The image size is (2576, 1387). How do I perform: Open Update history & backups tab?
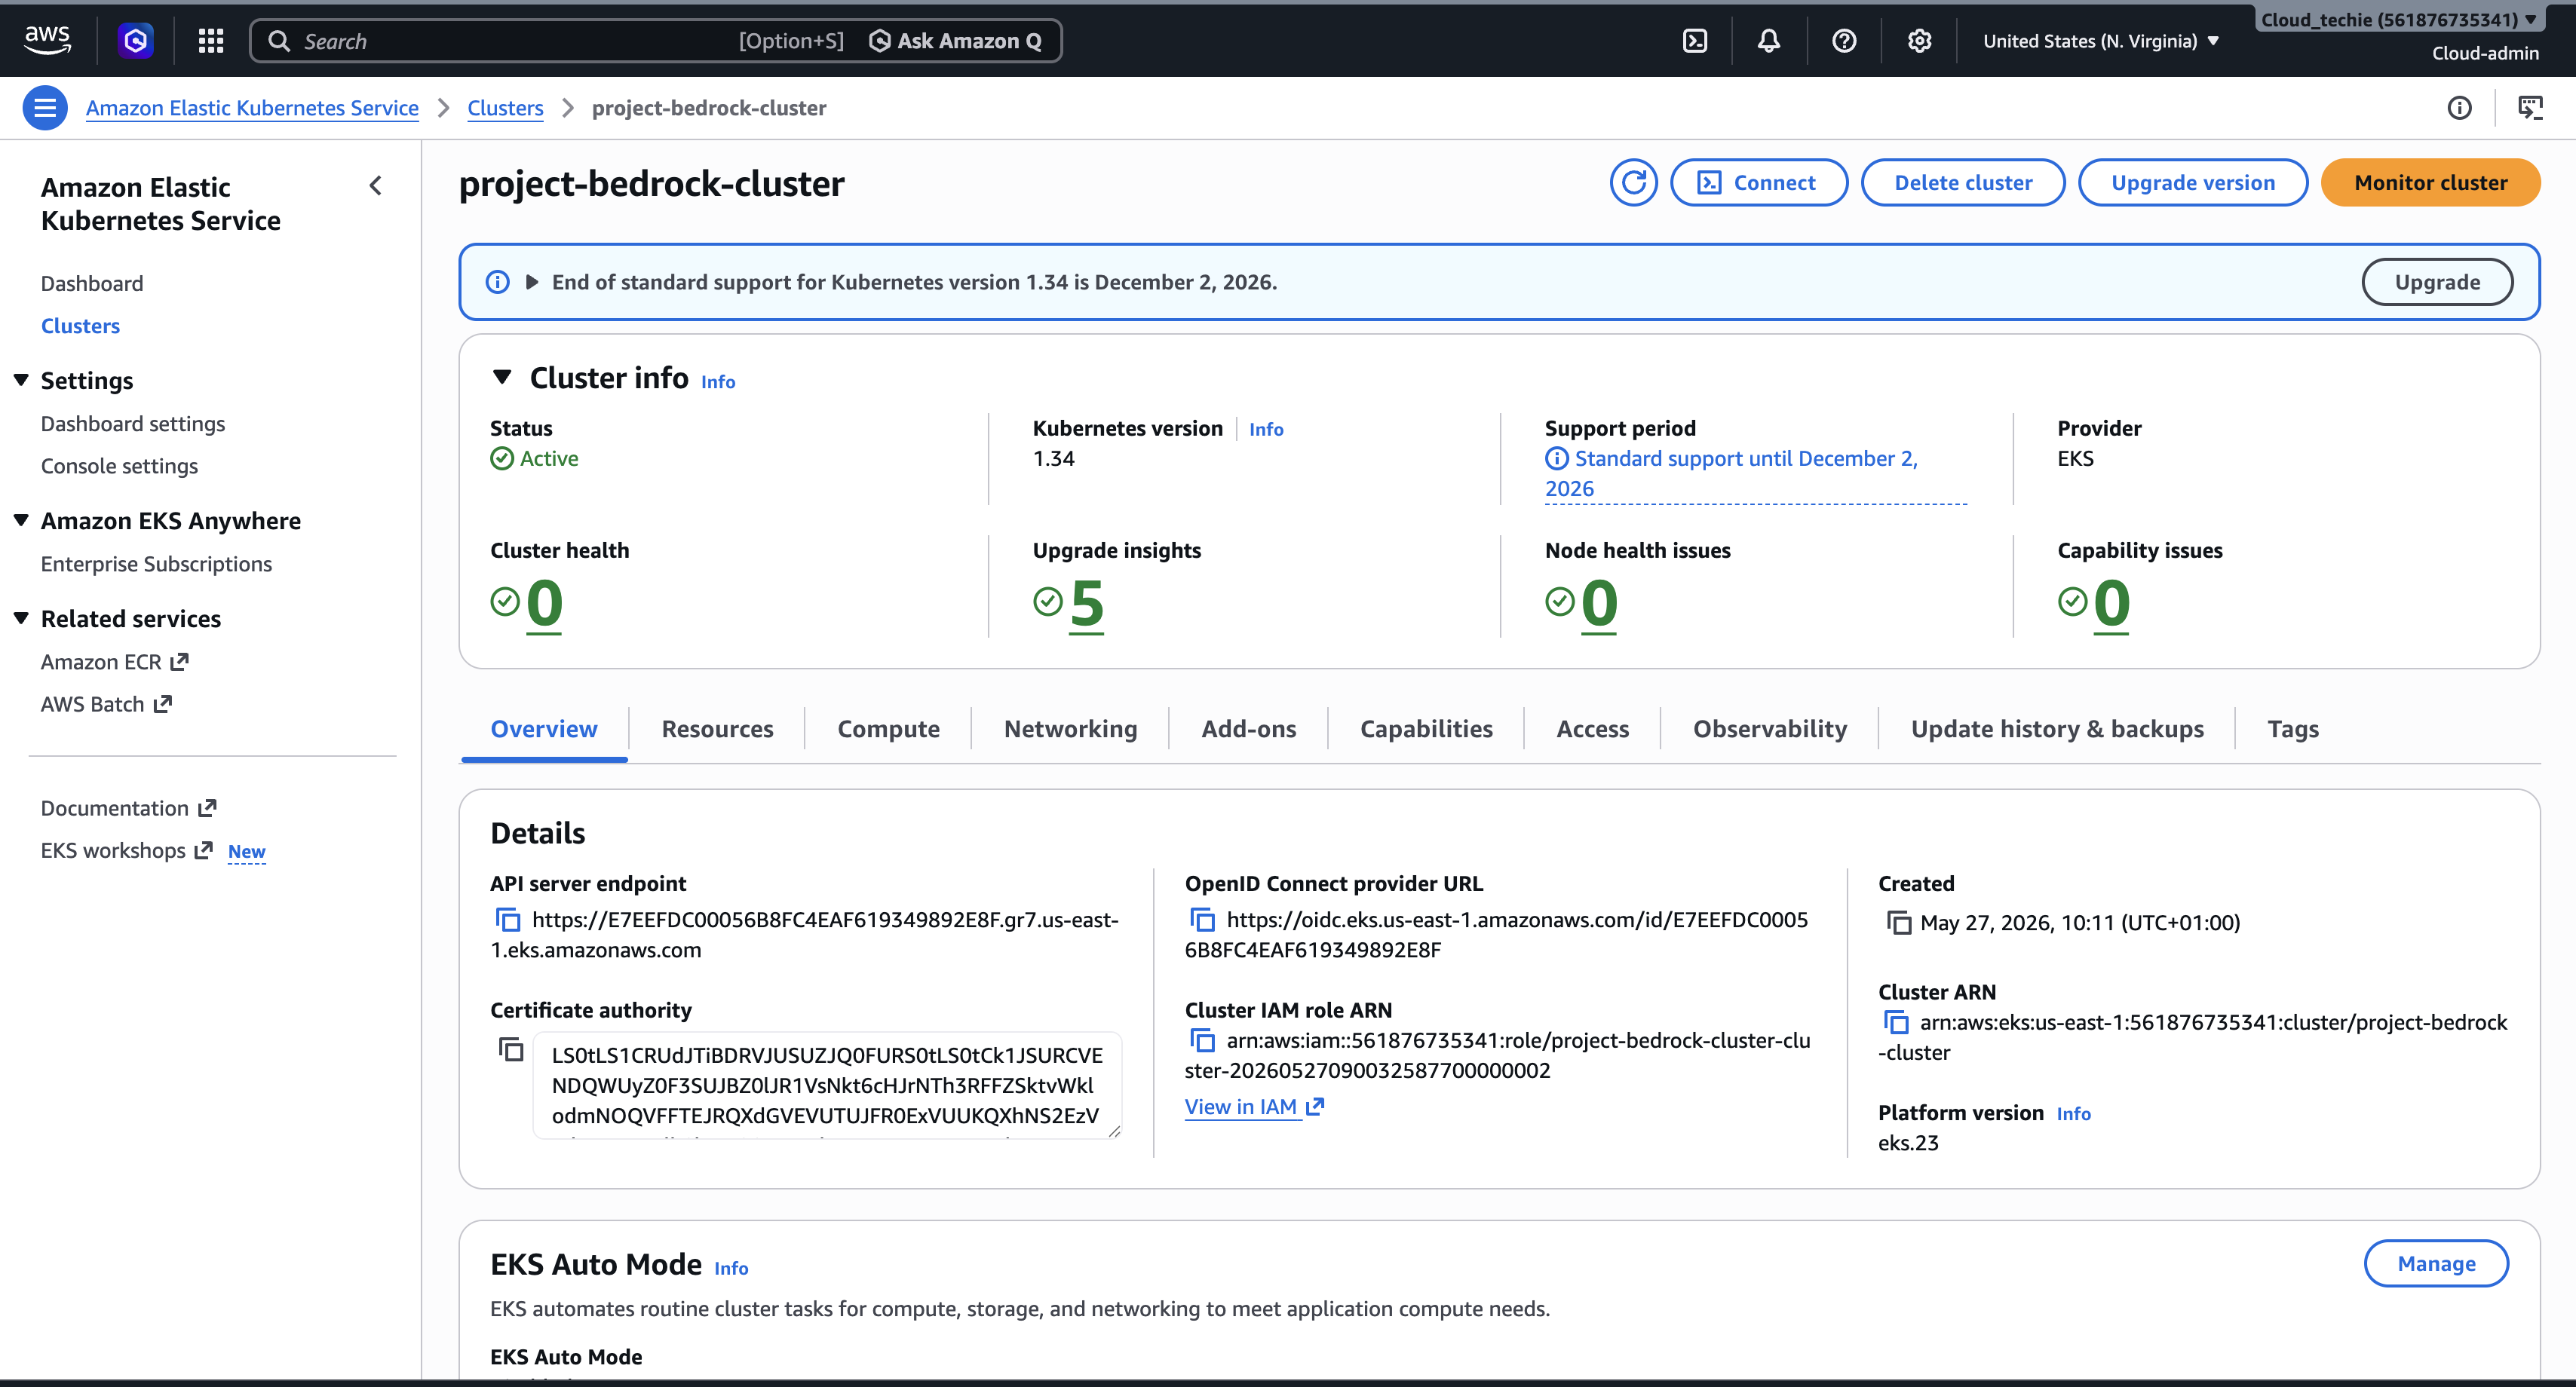pos(2057,730)
